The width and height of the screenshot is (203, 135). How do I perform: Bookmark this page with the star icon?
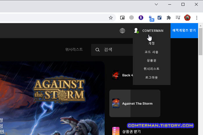tap(111, 18)
